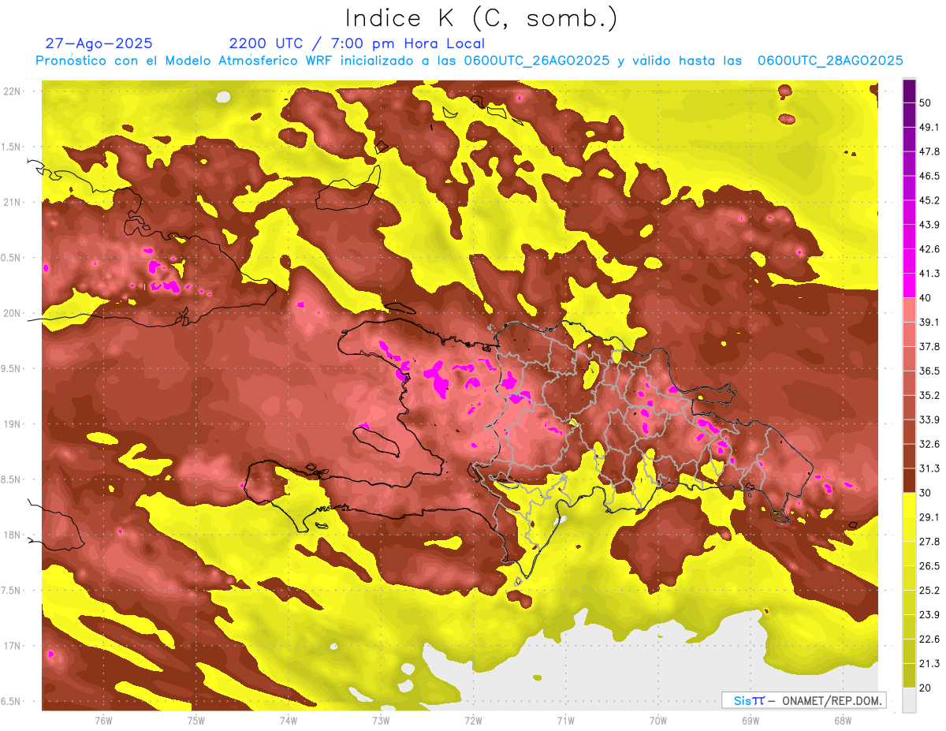Click the colorbar value 35.2

929,395
